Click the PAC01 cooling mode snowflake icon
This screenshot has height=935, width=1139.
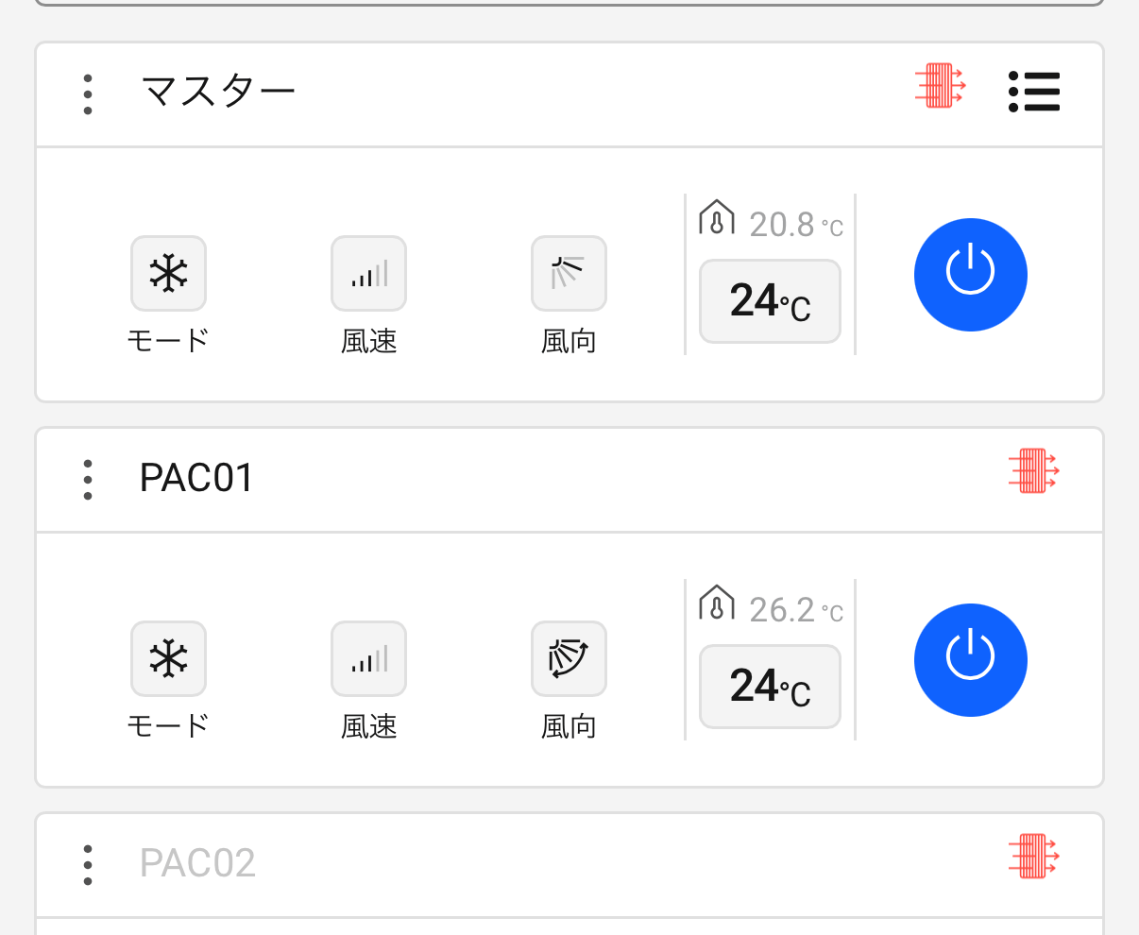pos(168,659)
